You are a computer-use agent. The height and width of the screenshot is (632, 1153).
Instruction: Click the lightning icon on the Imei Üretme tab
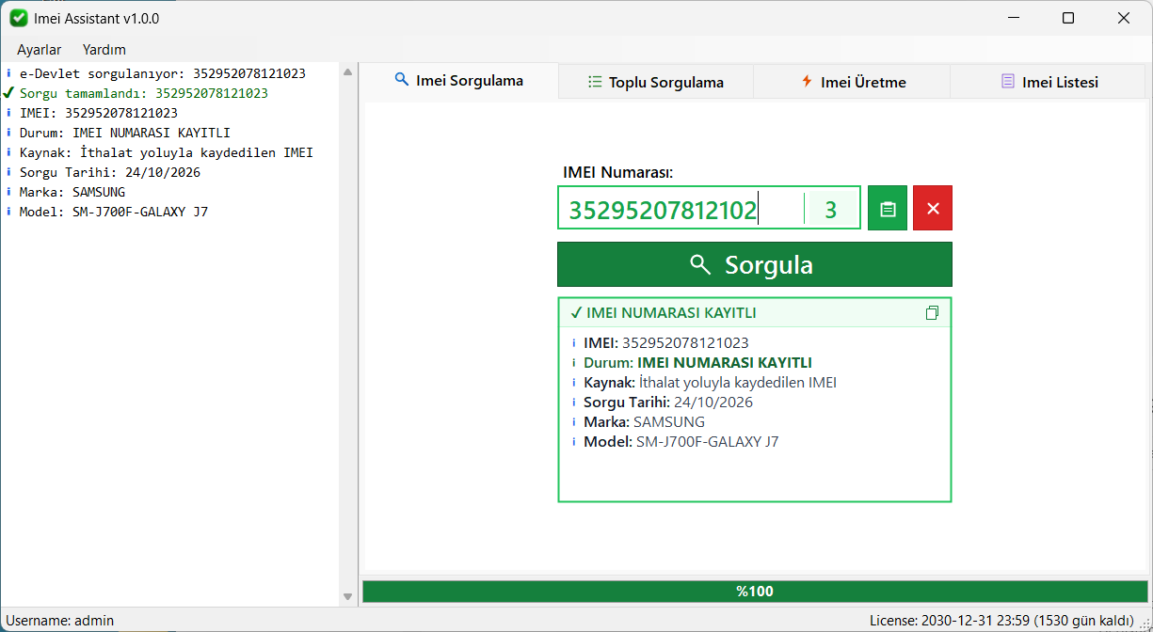tap(807, 81)
